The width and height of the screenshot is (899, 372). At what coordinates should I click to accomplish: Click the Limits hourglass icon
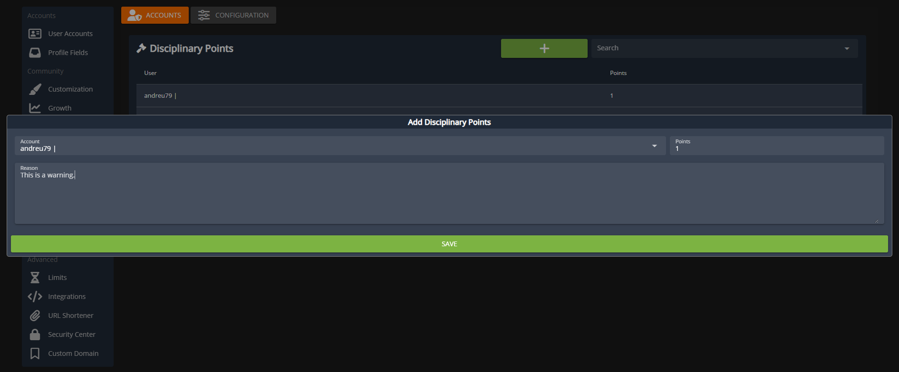[x=35, y=278]
